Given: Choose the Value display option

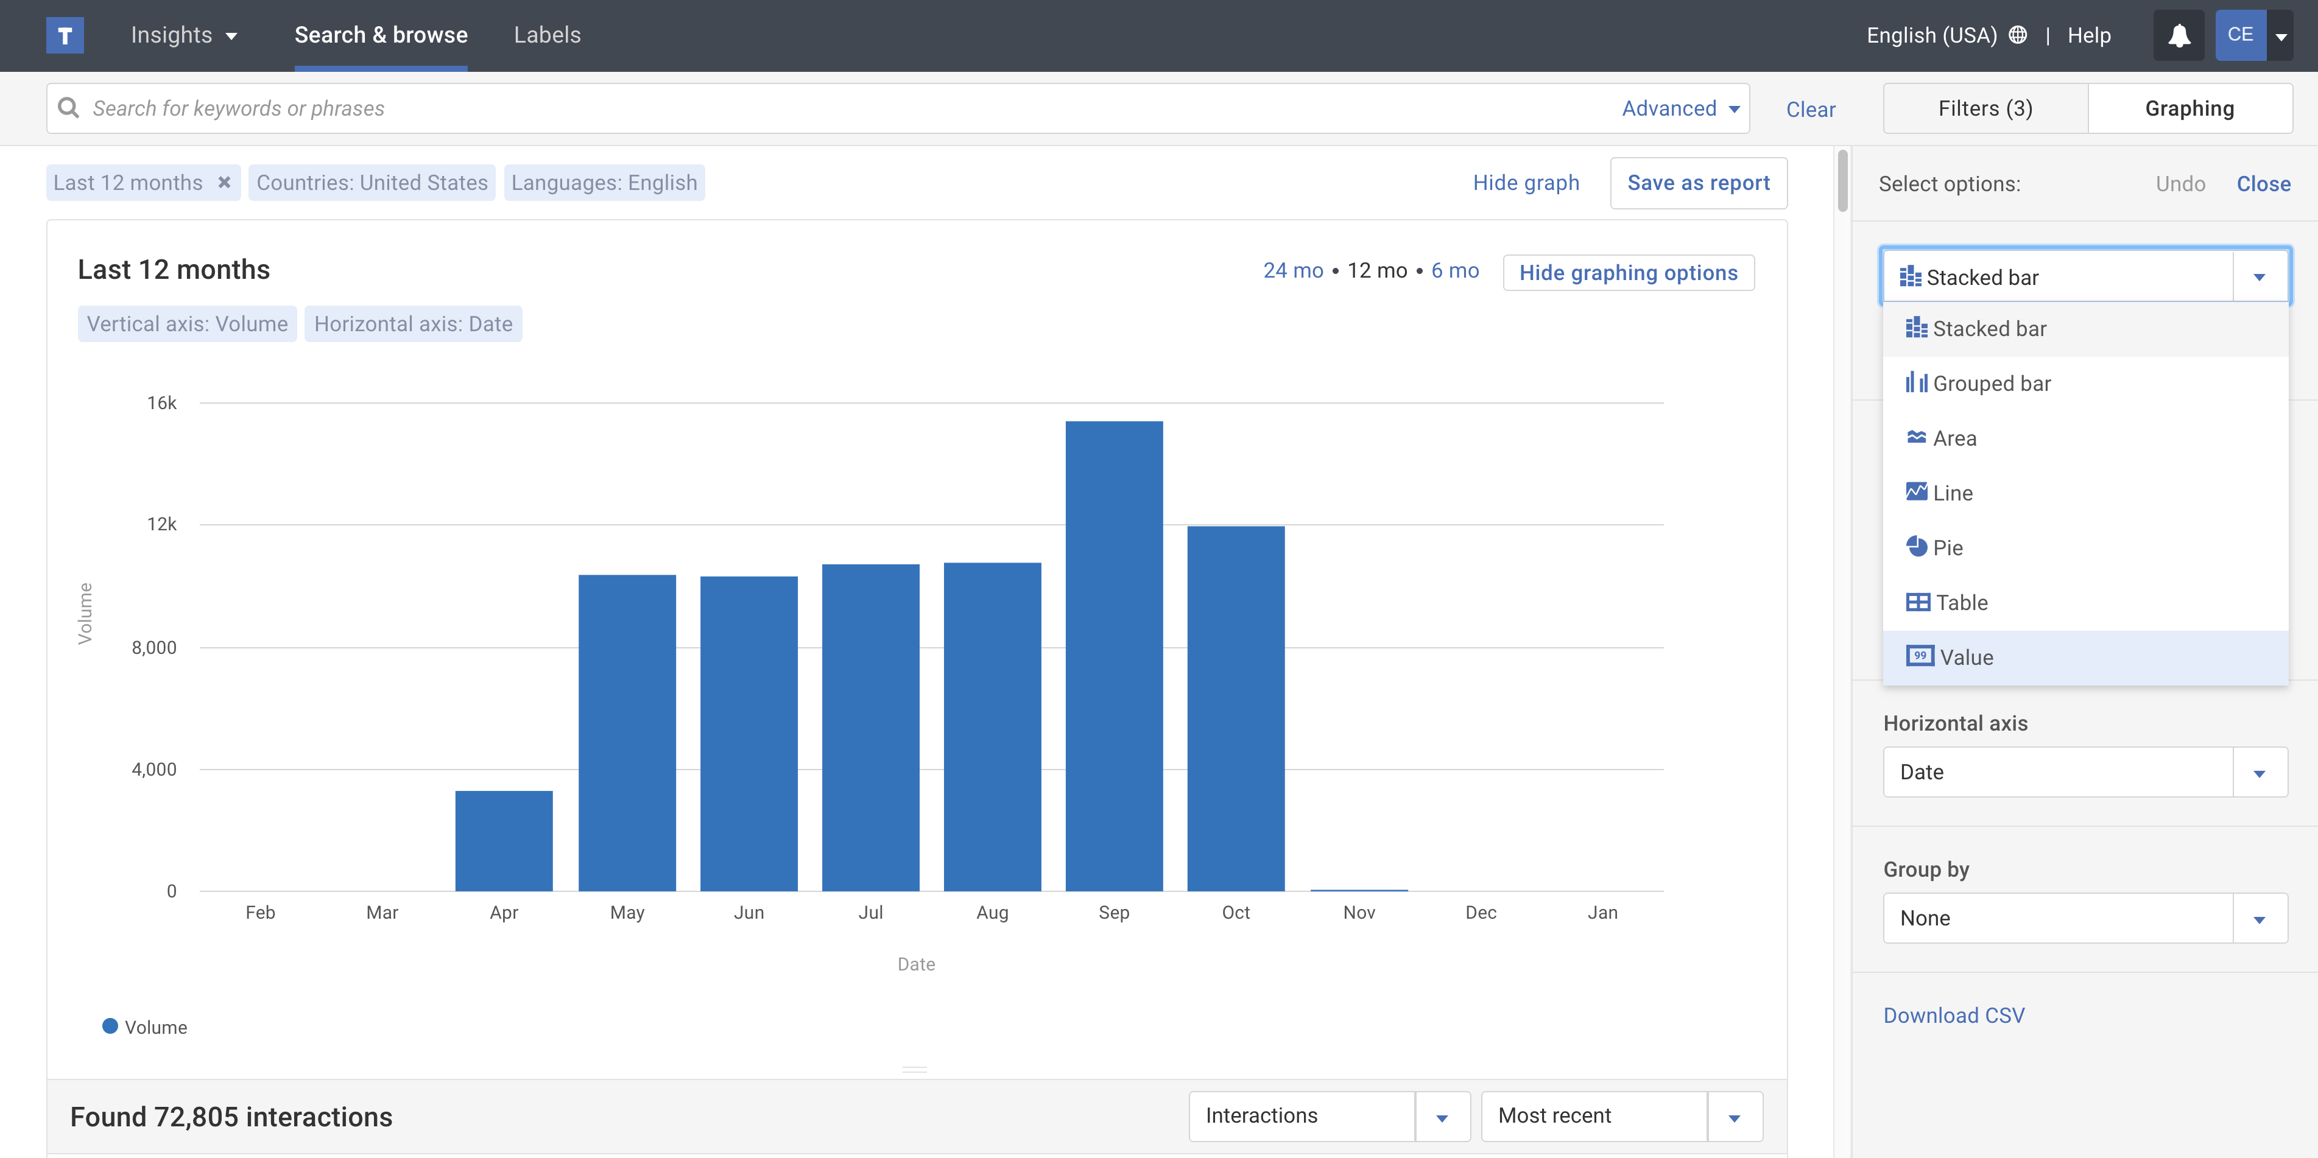Looking at the screenshot, I should tap(1965, 658).
